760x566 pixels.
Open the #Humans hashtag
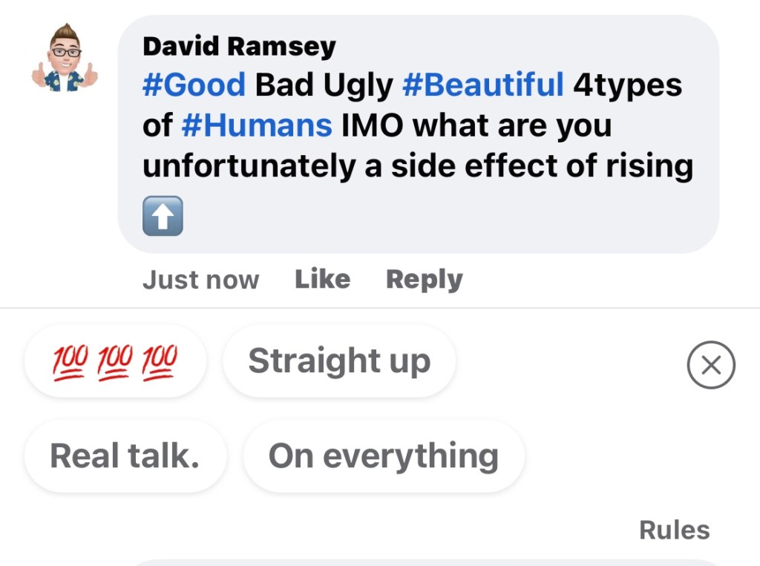tap(257, 125)
